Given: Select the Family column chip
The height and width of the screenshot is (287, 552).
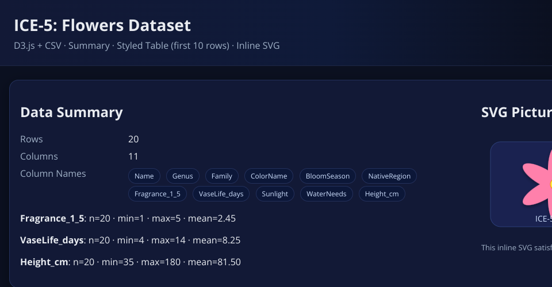Looking at the screenshot, I should point(222,176).
